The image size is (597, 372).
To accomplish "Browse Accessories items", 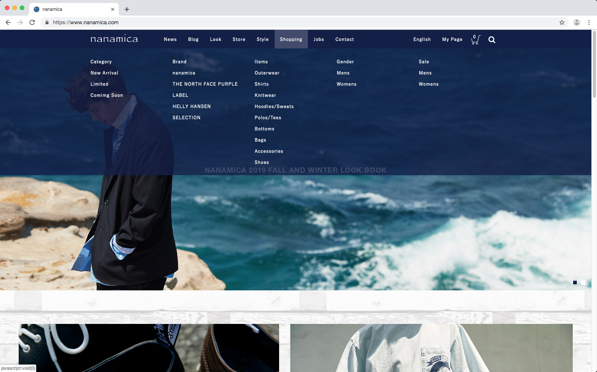I will coord(269,151).
